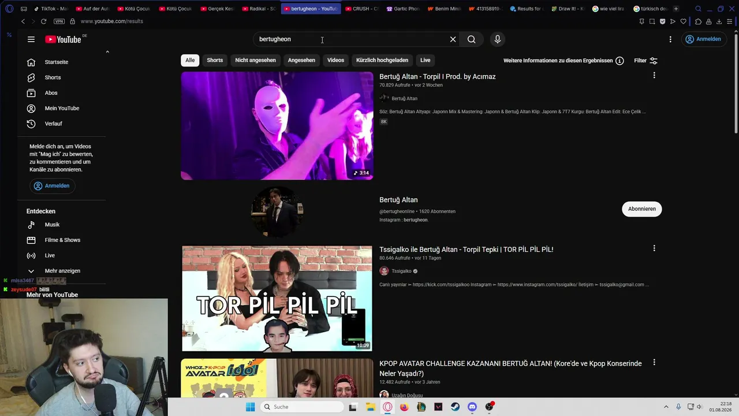Screen dimensions: 739x416
Task: Select the Angesehen filter chip
Action: [301, 60]
